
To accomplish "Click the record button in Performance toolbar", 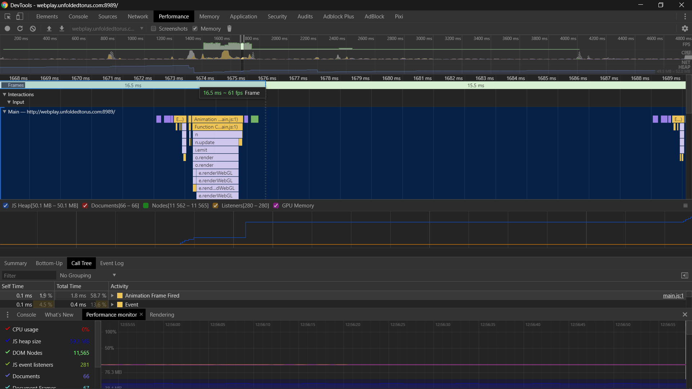I will [x=7, y=28].
